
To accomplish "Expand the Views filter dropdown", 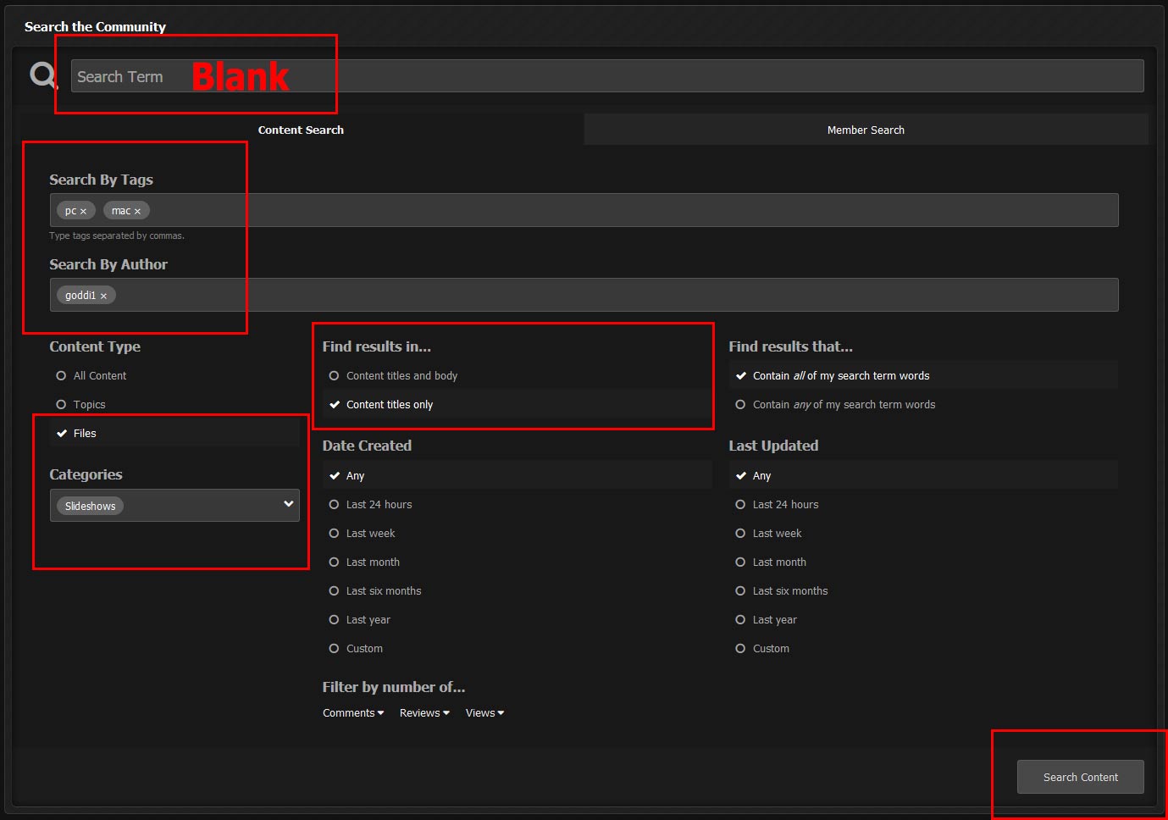I will click(484, 713).
